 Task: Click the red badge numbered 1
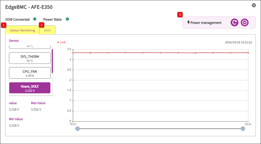(x=3, y=25)
